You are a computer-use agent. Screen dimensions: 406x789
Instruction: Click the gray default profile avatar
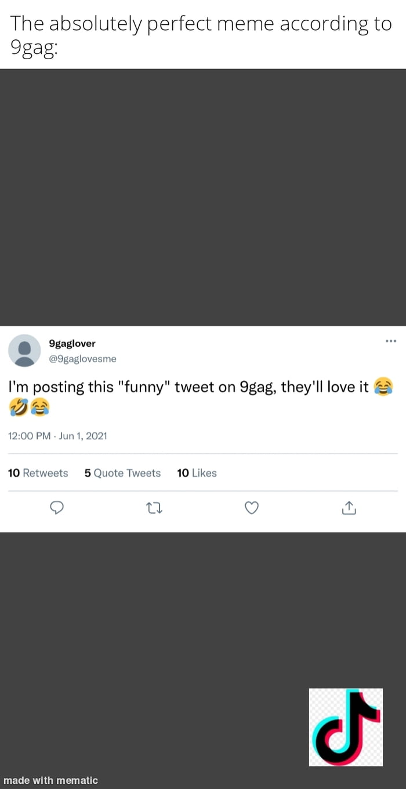pyautogui.click(x=24, y=351)
